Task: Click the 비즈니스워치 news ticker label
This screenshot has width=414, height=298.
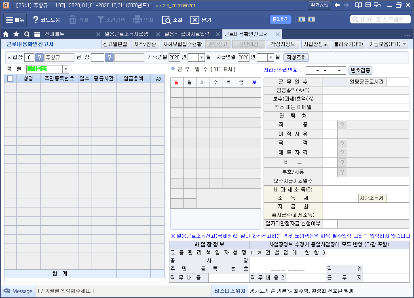Action: click(230, 291)
